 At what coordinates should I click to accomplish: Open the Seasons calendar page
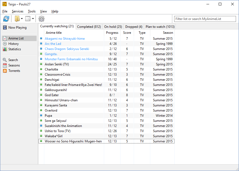14,65
